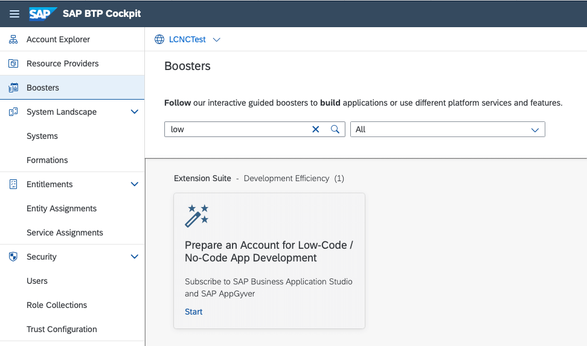Click the Start link on booster card
Screen dimensions: 587x346
coord(193,312)
